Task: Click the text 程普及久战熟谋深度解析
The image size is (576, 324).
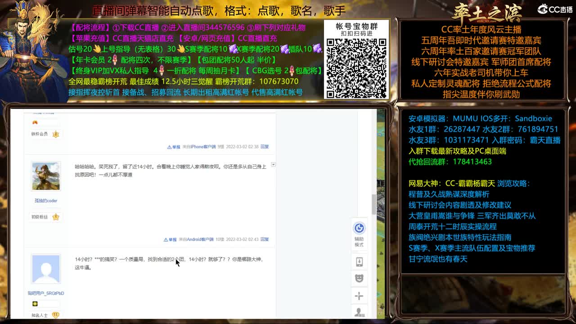Action: 449,194
